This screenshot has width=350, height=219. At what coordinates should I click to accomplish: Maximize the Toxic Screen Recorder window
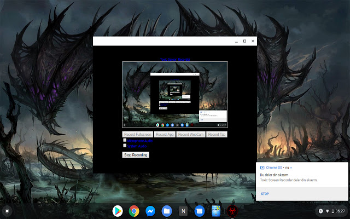244,41
